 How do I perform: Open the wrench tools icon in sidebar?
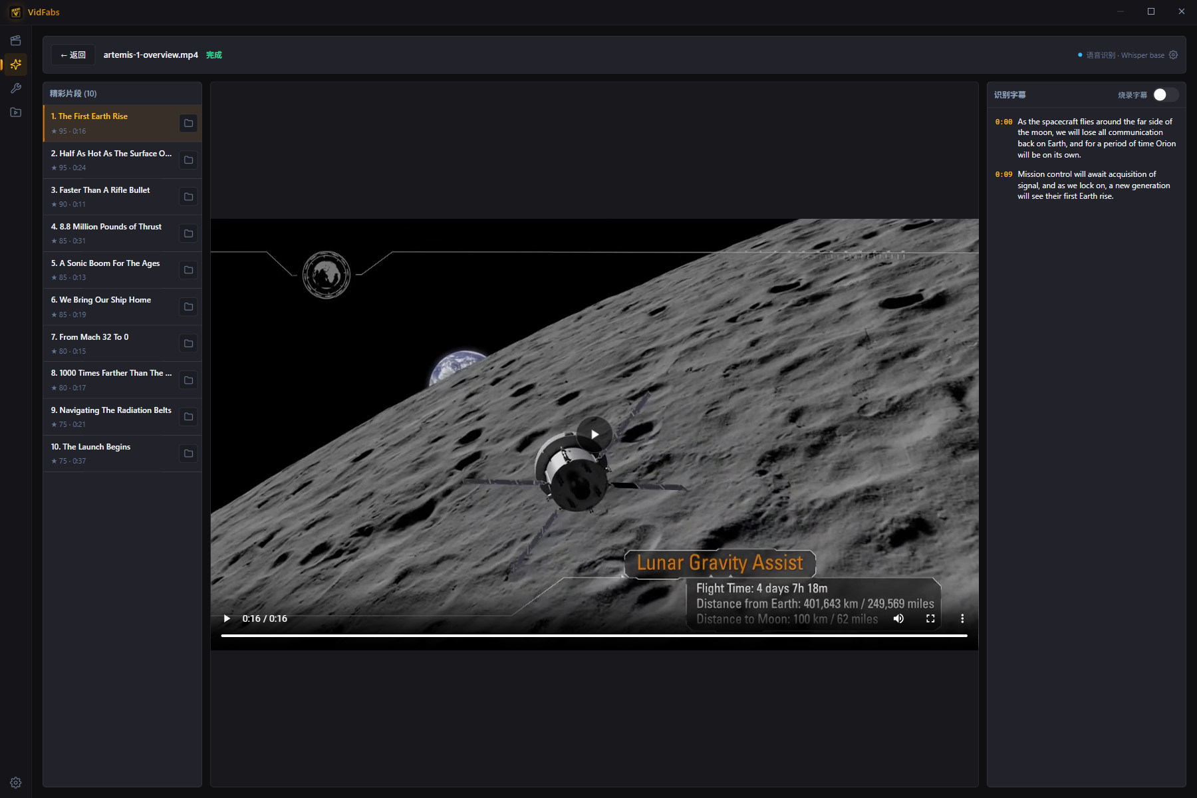pyautogui.click(x=16, y=88)
